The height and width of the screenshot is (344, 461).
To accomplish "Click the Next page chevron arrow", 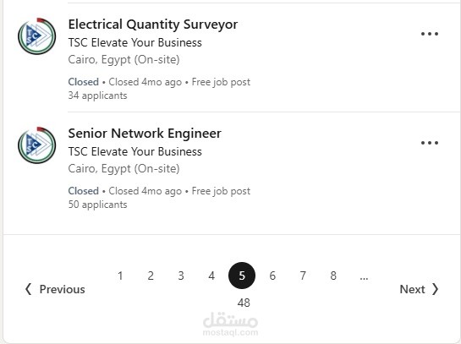I will click(x=436, y=289).
